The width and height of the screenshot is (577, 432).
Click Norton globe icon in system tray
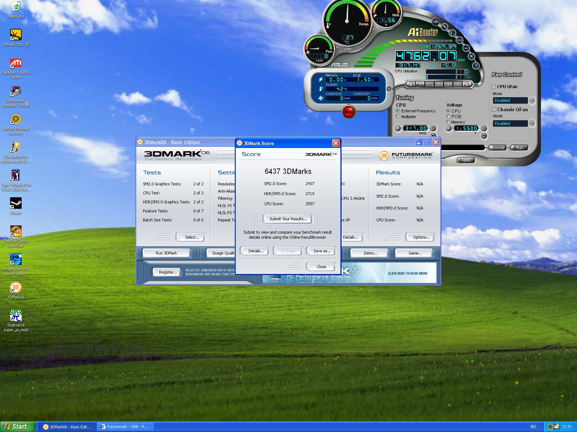550,427
